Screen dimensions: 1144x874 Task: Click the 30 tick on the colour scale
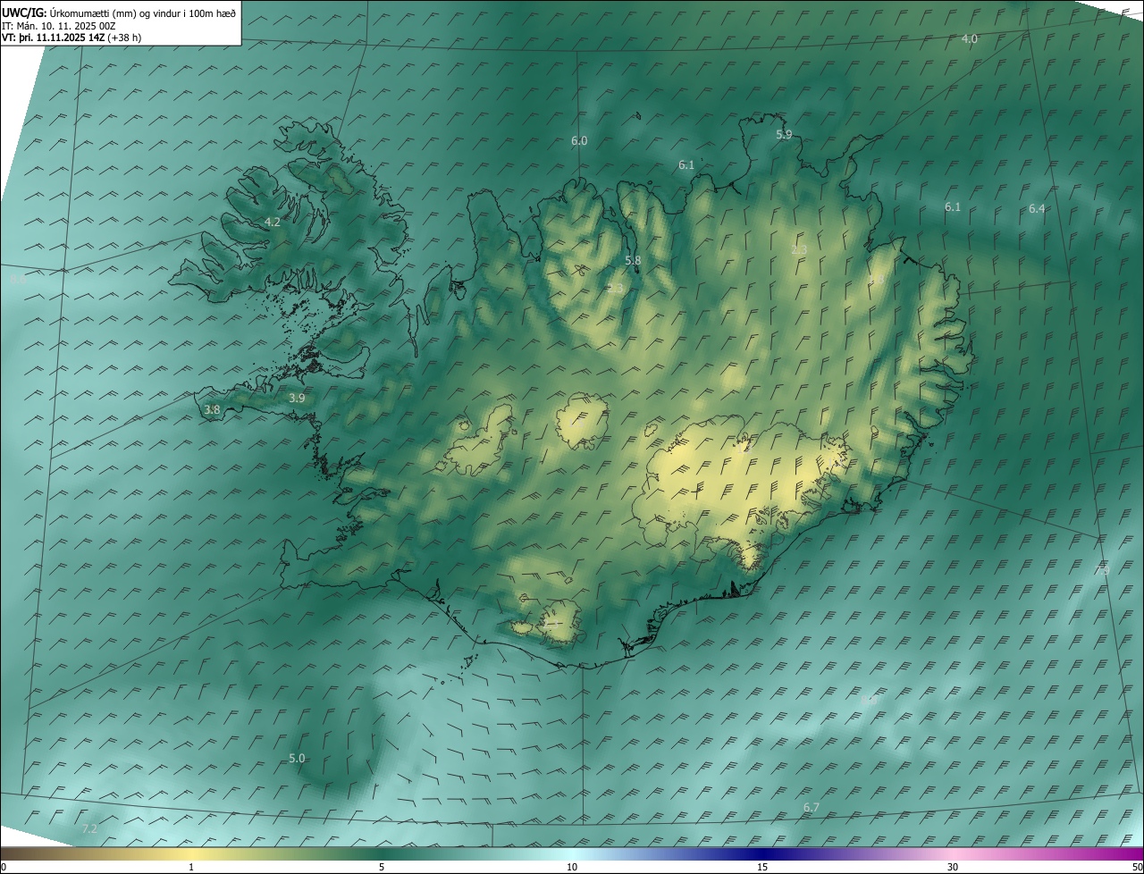(x=953, y=867)
